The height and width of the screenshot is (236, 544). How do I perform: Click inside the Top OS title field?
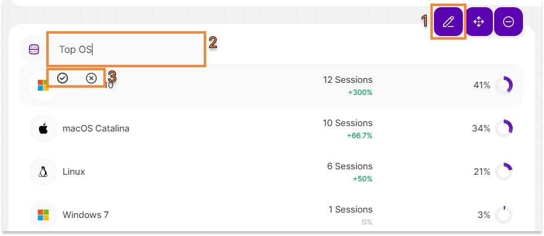[x=126, y=50]
